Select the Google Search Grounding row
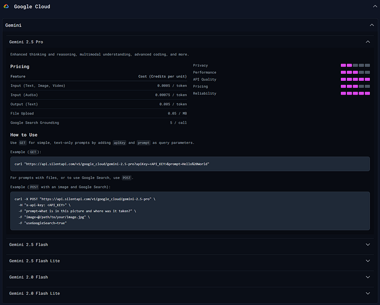This screenshot has height=305, width=380. (99, 123)
